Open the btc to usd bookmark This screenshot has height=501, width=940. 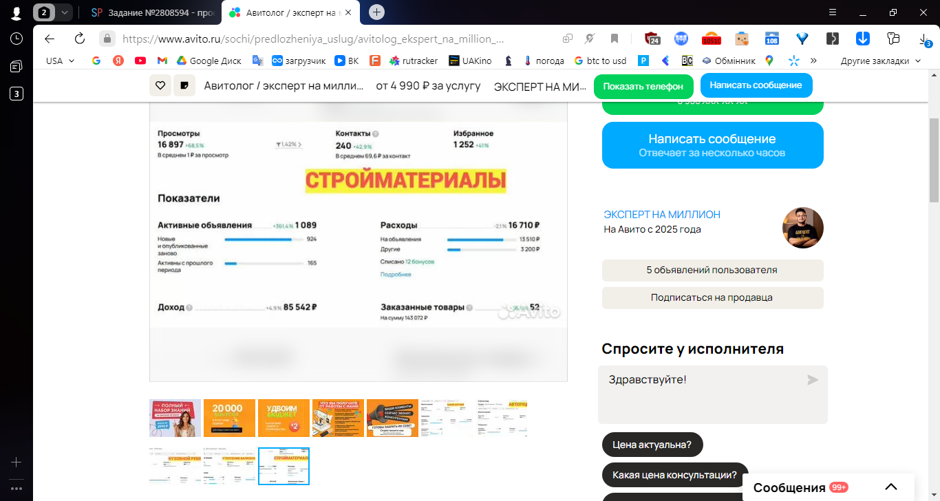tap(600, 61)
